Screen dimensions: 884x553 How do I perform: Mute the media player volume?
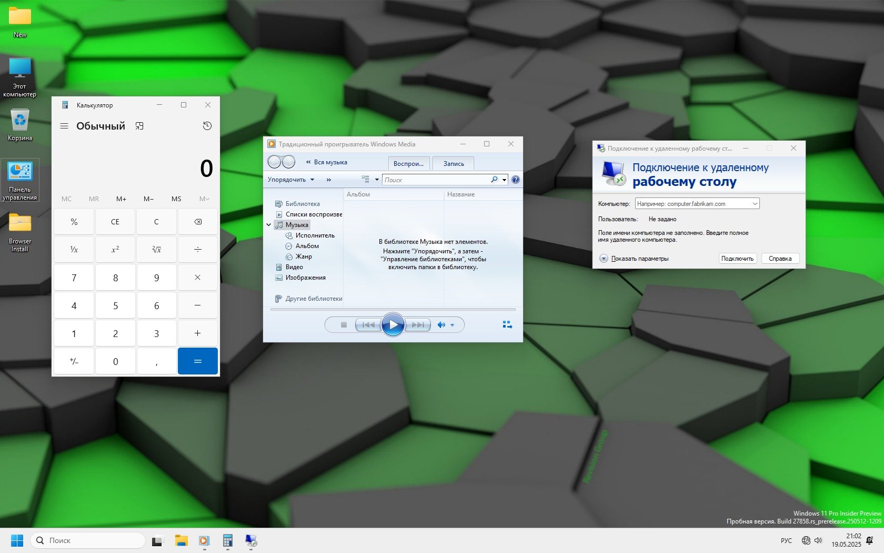click(x=441, y=325)
